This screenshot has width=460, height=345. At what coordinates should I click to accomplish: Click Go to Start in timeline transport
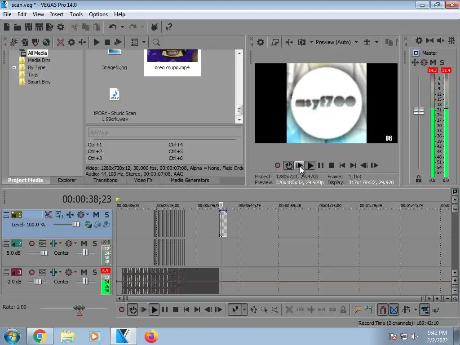coord(186,310)
